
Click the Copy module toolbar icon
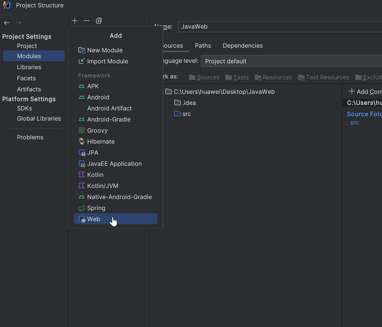click(99, 21)
